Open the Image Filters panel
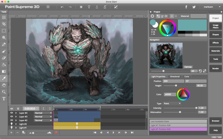 (215, 26)
